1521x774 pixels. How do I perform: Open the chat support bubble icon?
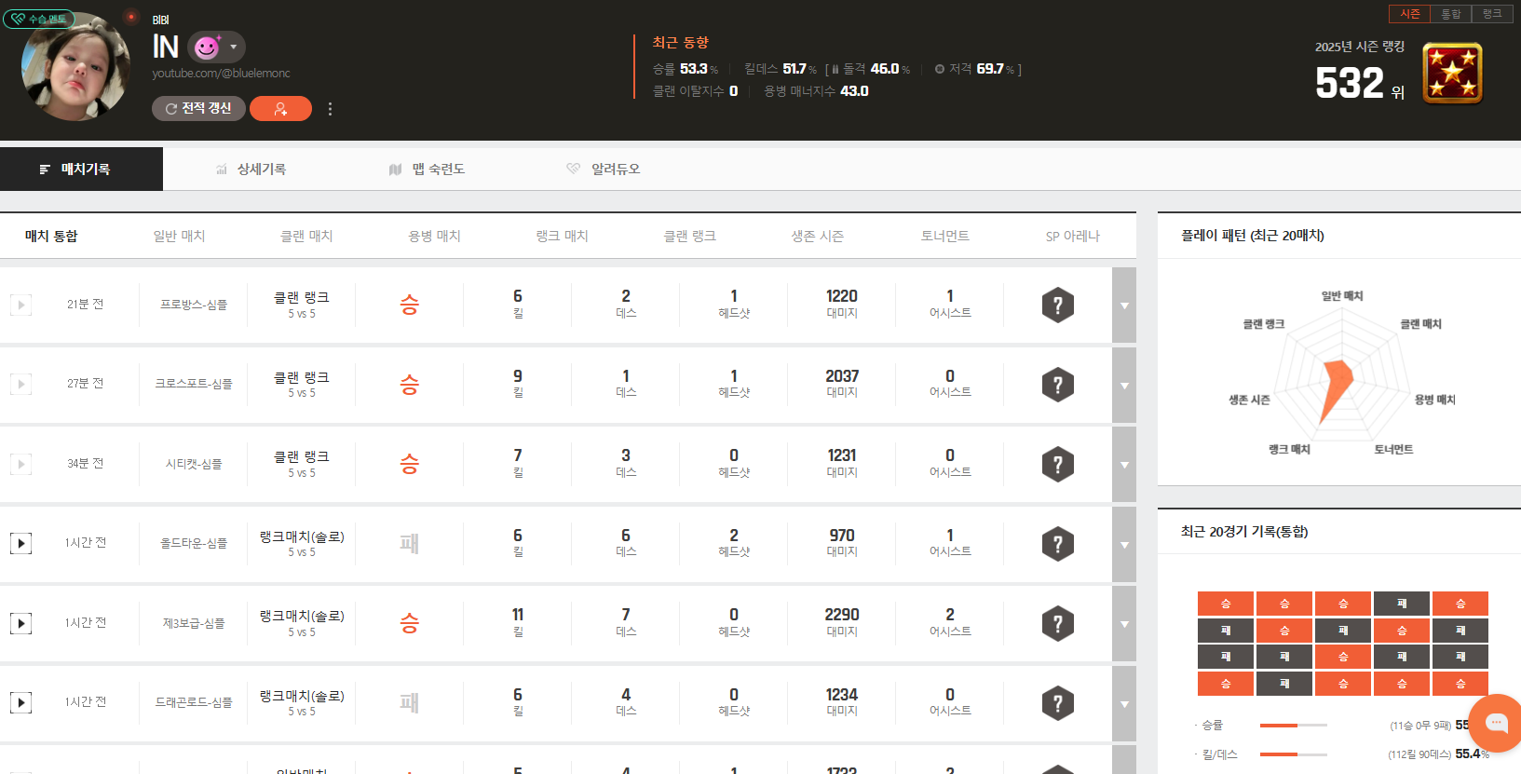pyautogui.click(x=1496, y=723)
